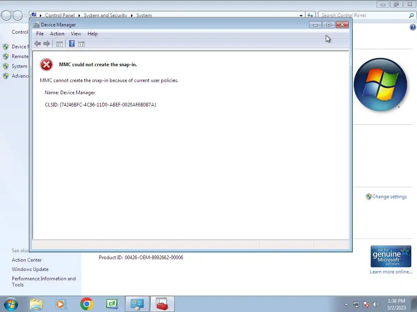Switch to red toolbox Device Manager taskbar button
Viewport: 417px width, 312px height.
pos(162,304)
